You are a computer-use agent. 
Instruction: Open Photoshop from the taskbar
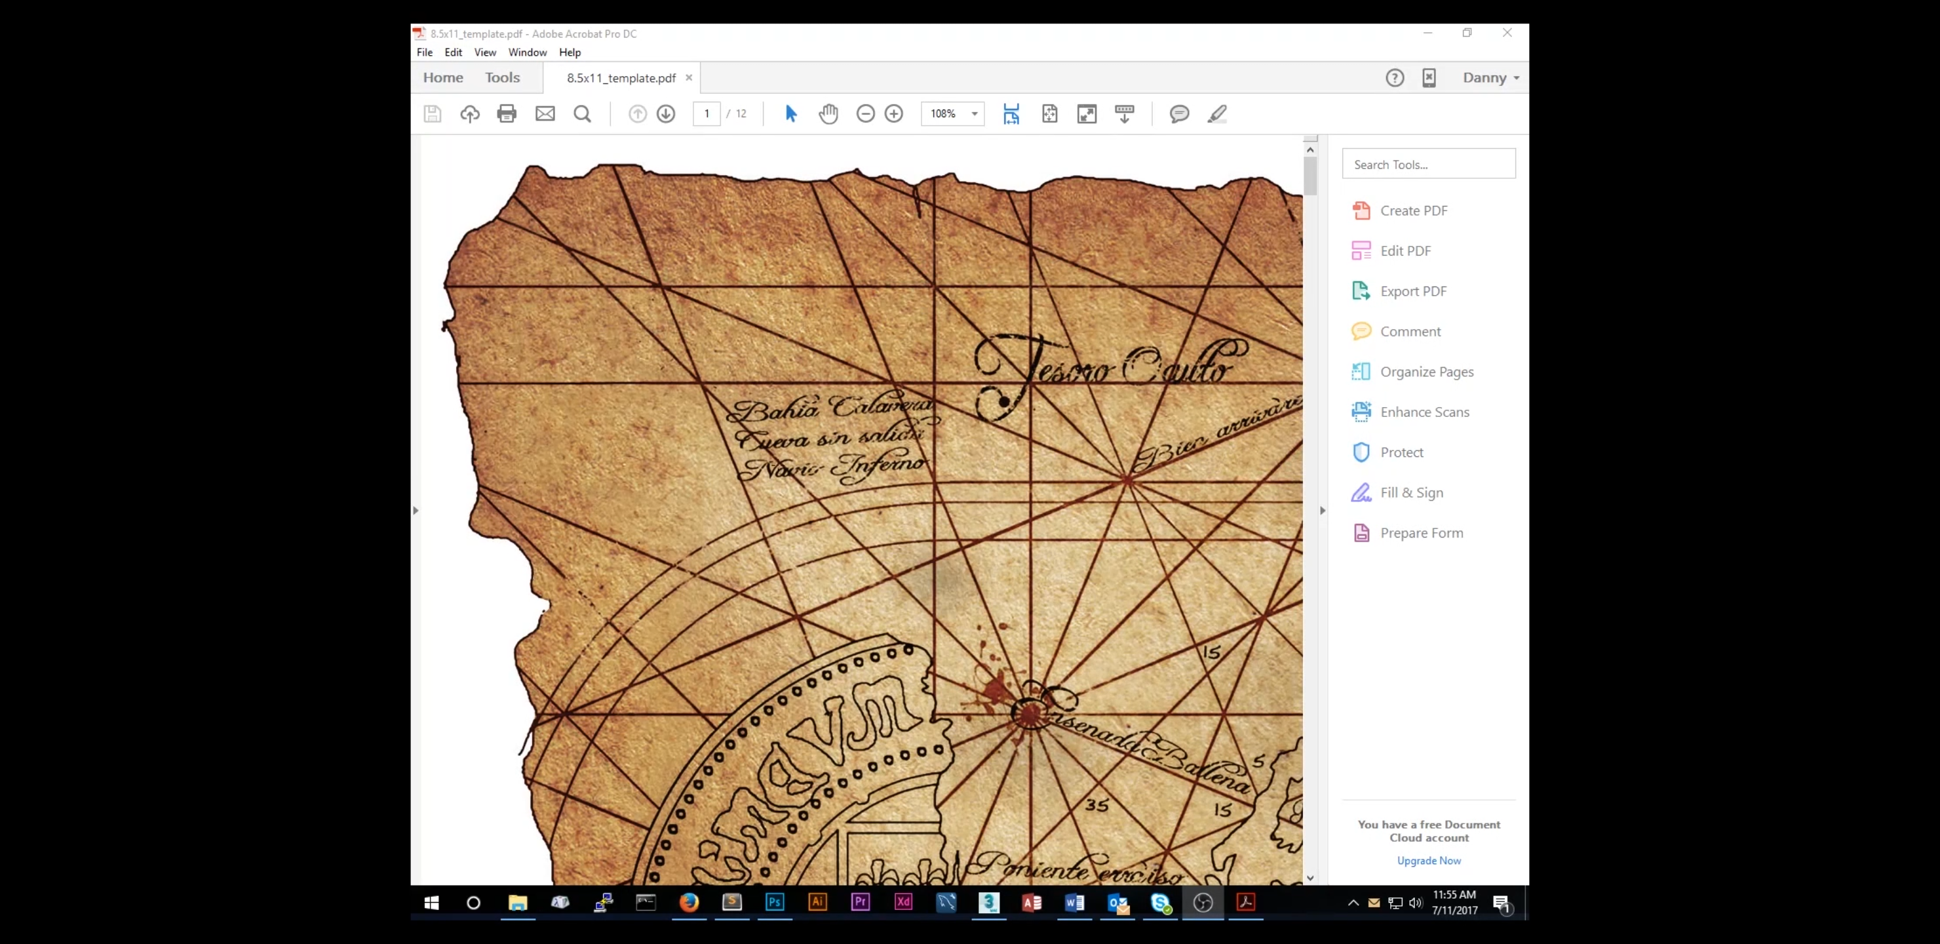click(x=773, y=903)
